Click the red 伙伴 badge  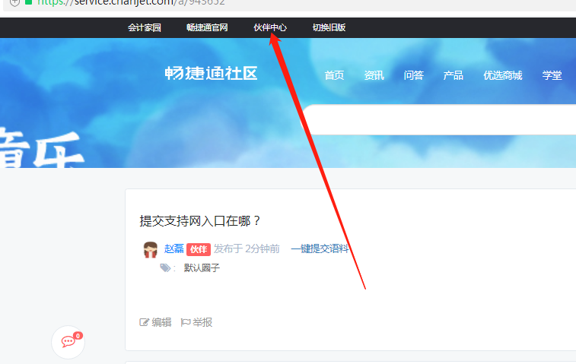click(x=199, y=249)
